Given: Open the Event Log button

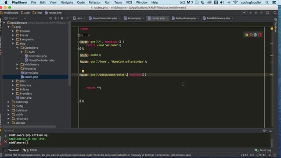Looking at the screenshot, I should click(263, 150).
